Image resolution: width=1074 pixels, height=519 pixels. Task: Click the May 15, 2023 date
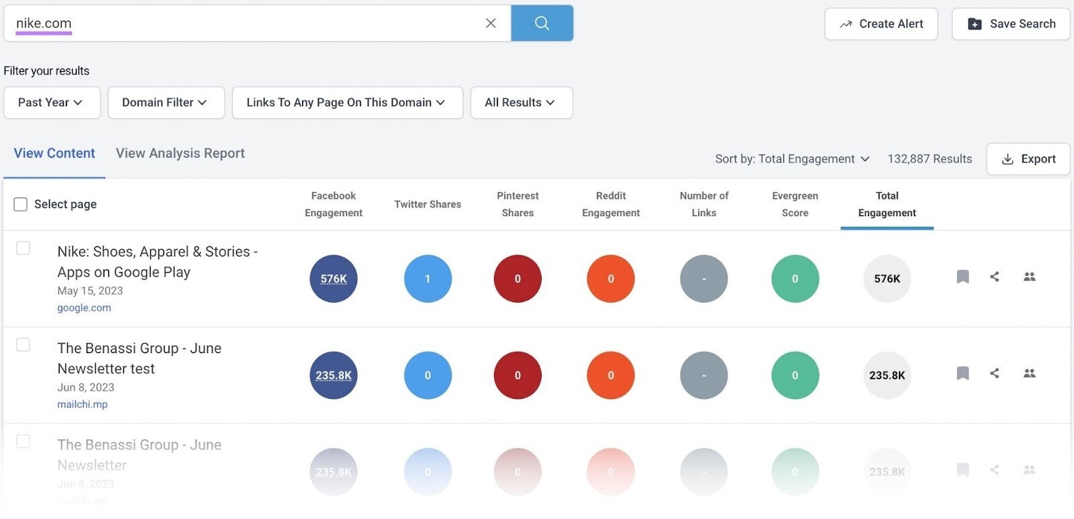(90, 291)
